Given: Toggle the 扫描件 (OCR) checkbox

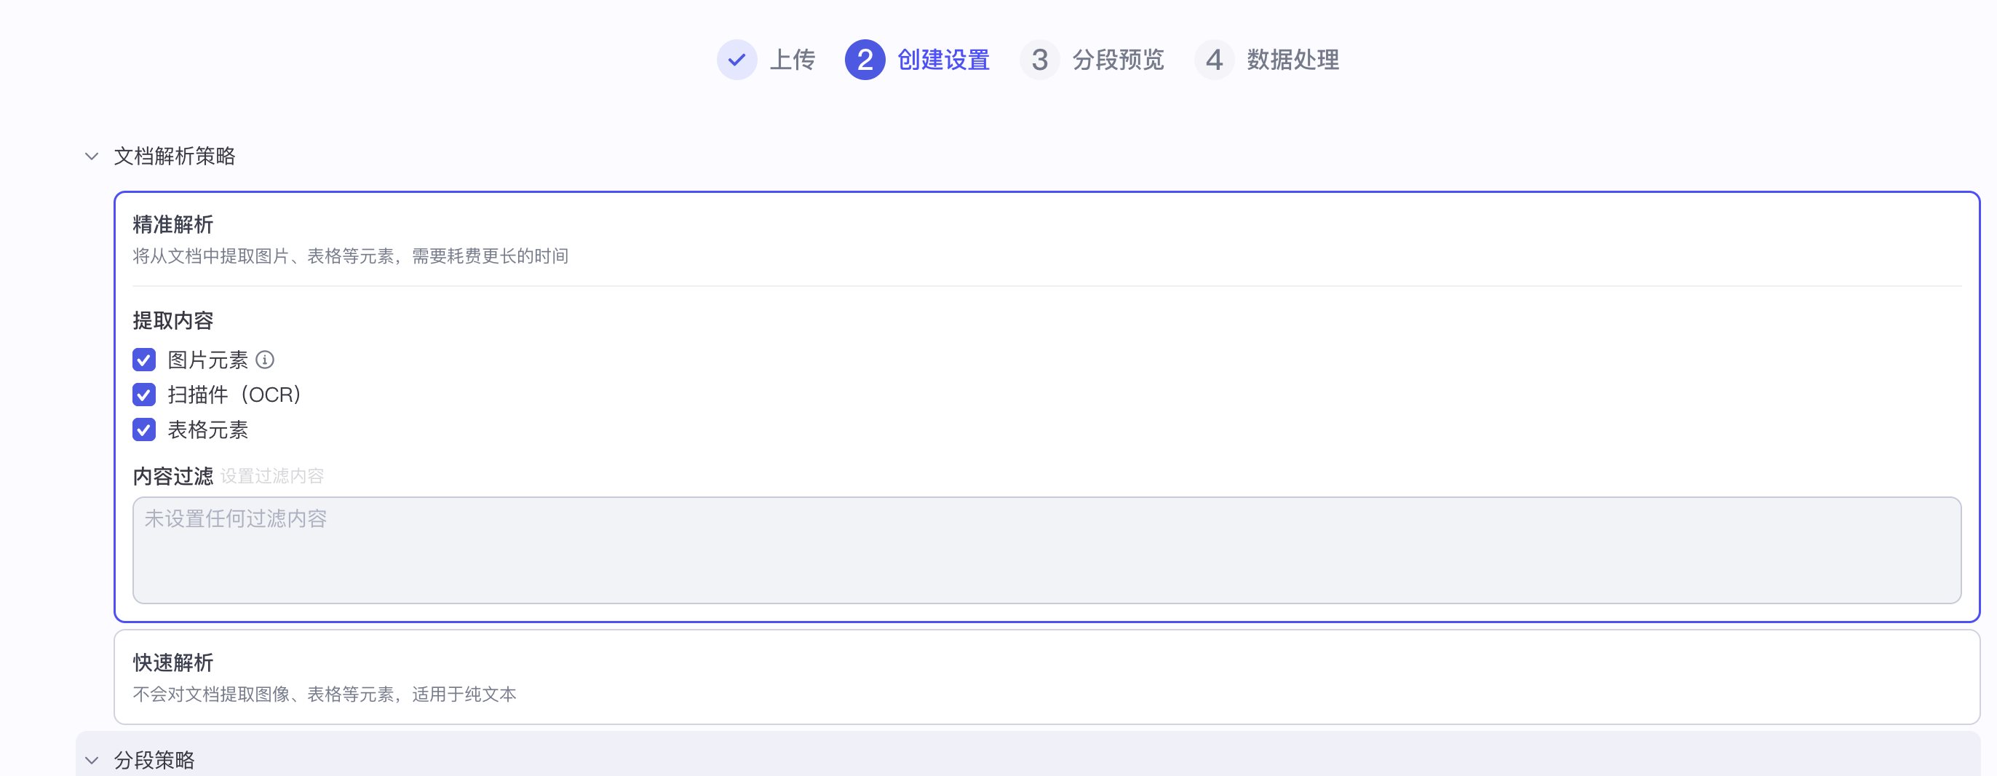Looking at the screenshot, I should pyautogui.click(x=144, y=395).
